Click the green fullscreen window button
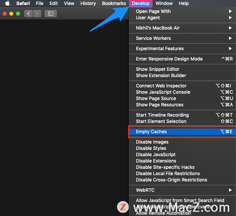The height and width of the screenshot is (216, 236). (18, 14)
